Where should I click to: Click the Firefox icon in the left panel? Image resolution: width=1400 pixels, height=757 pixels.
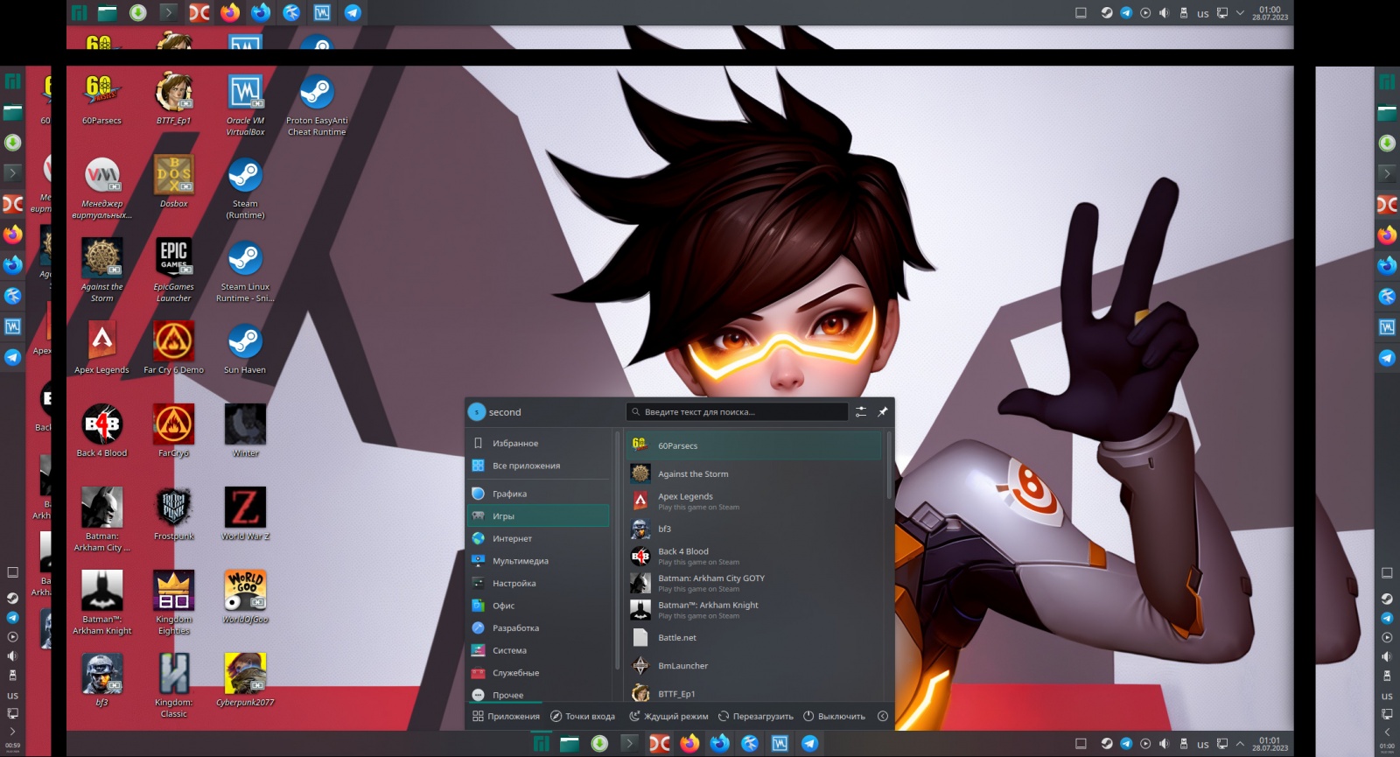click(12, 235)
